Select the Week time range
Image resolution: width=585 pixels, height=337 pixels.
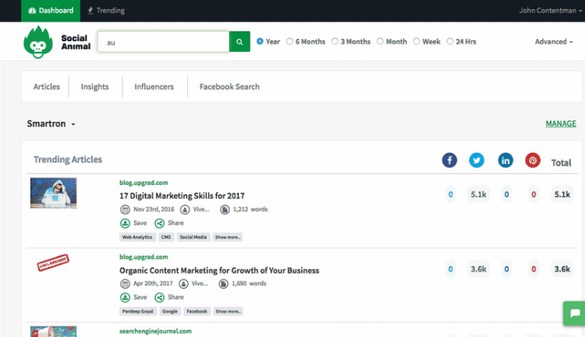(416, 41)
